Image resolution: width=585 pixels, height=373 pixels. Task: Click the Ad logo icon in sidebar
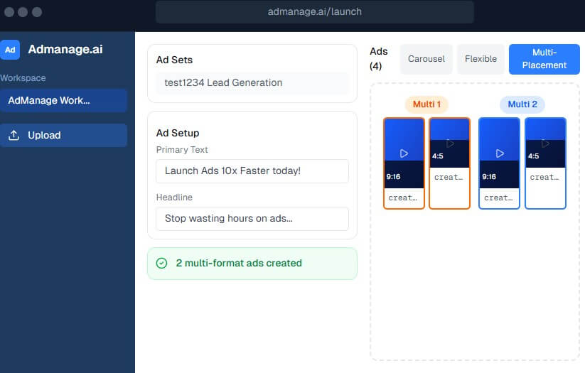[10, 50]
